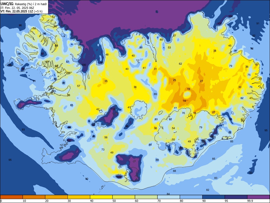
Task: Select the map value '48'
Action: click(x=107, y=55)
